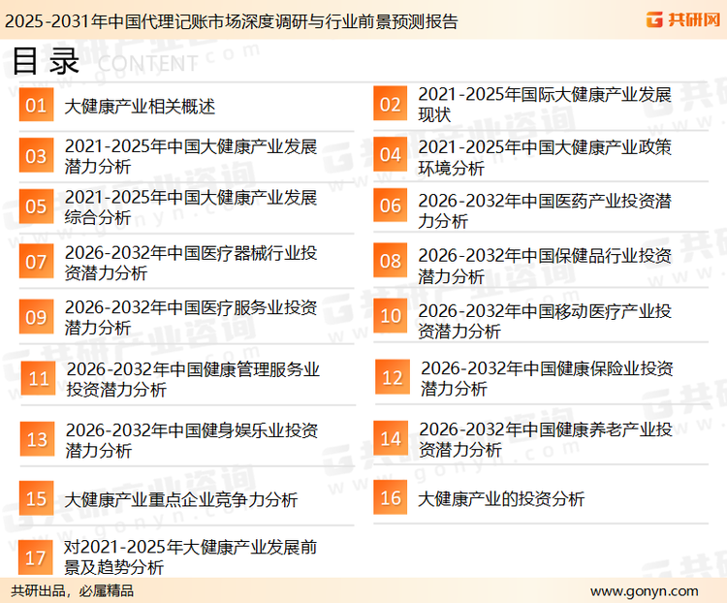Click the report title 2025-2031年中国代理记账市场 header
This screenshot has width=727, height=603.
pyautogui.click(x=231, y=21)
